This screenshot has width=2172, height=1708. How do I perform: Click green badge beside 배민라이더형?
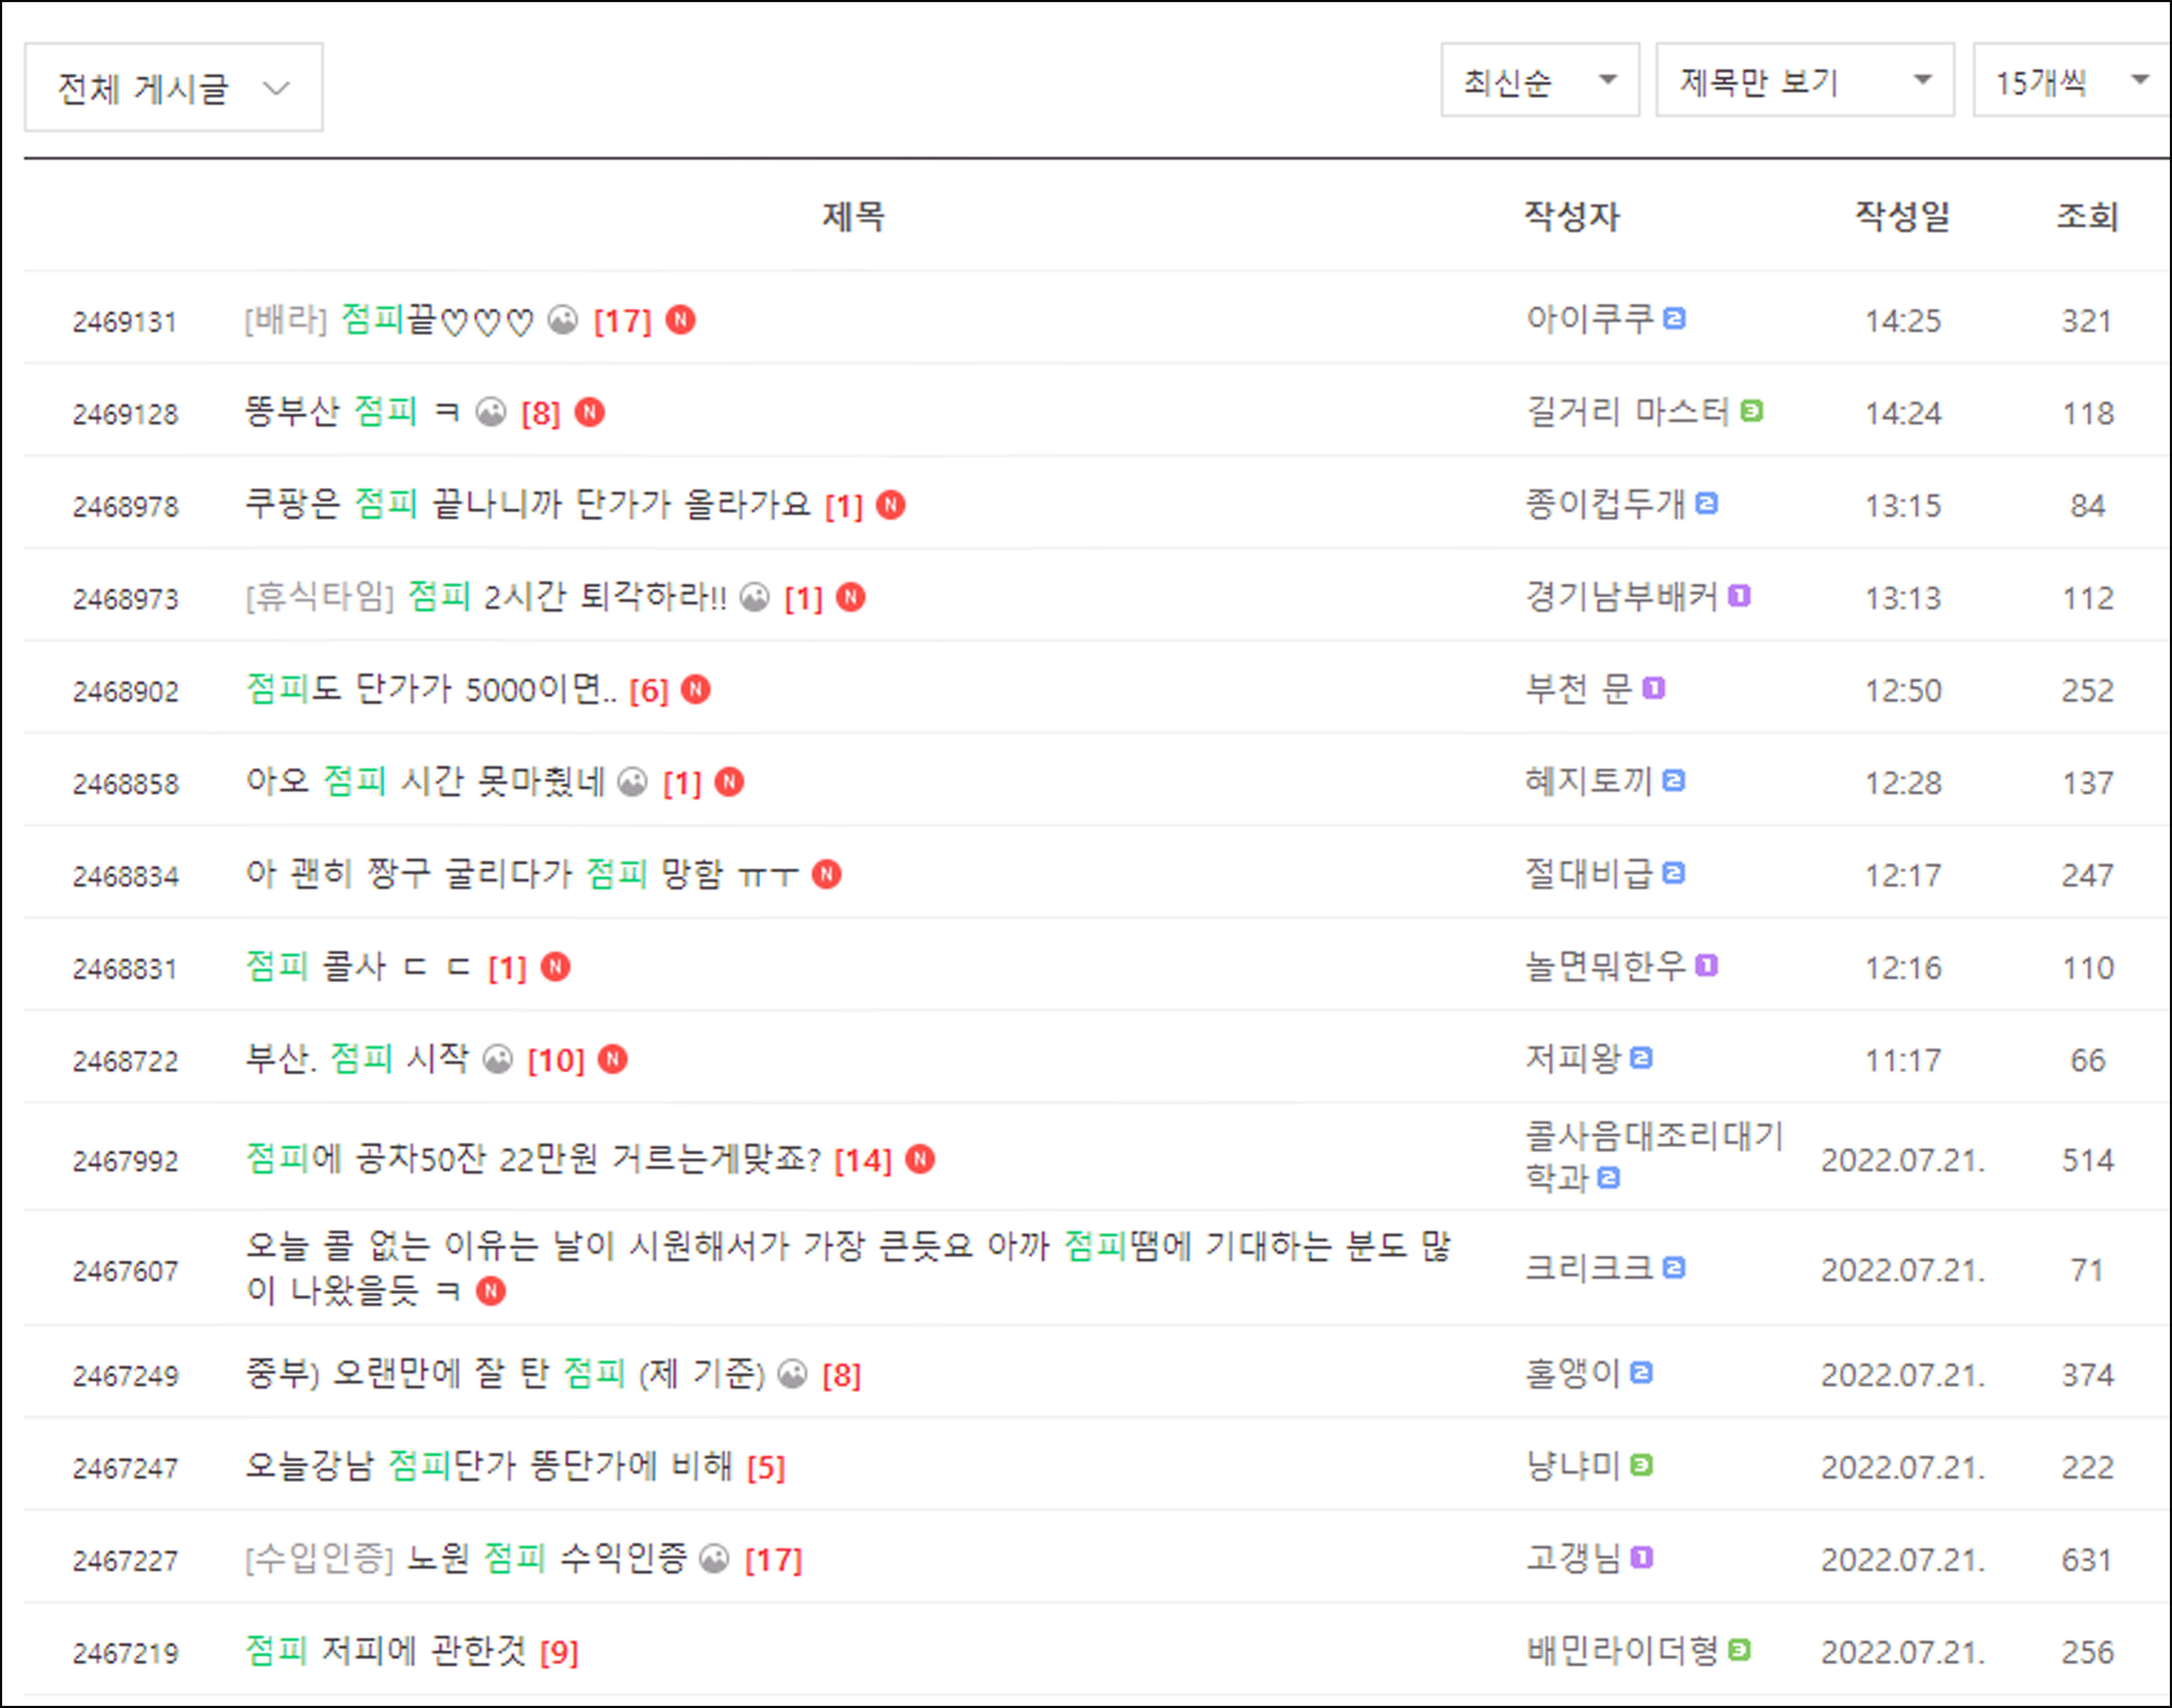[x=1739, y=1650]
